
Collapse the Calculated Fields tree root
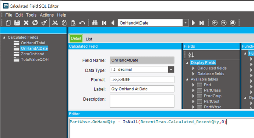click(x=4, y=38)
